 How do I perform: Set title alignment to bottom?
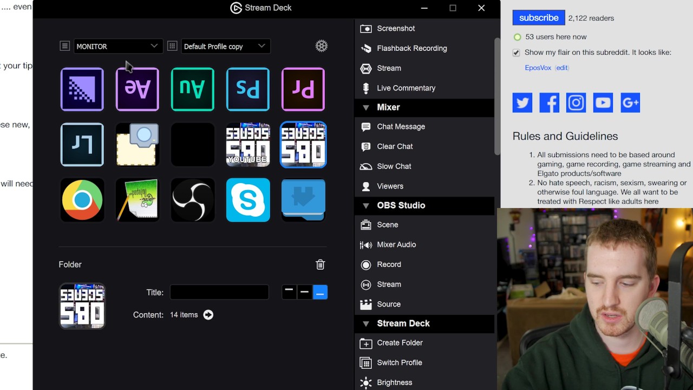tap(320, 292)
